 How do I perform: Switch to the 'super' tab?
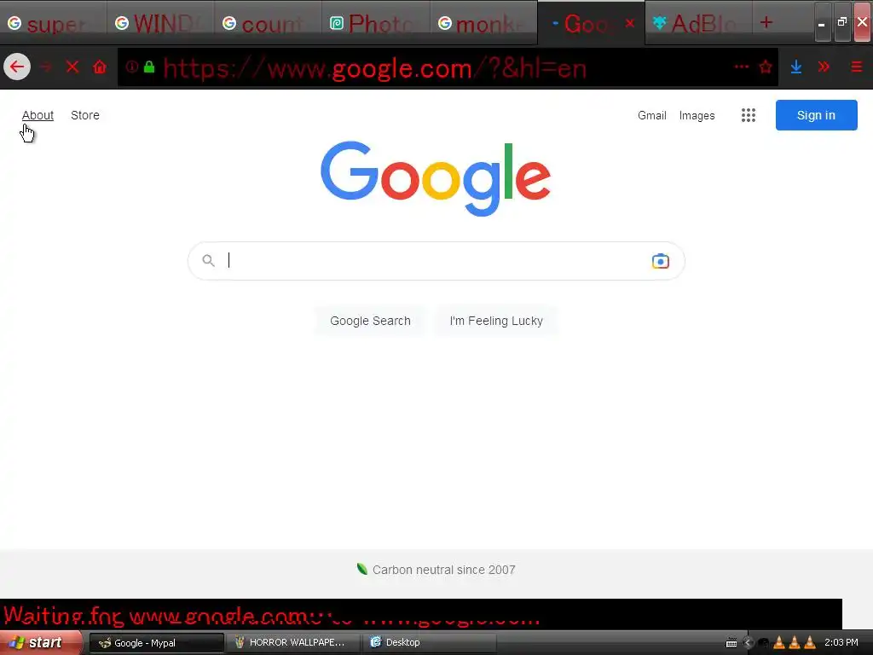[54, 23]
